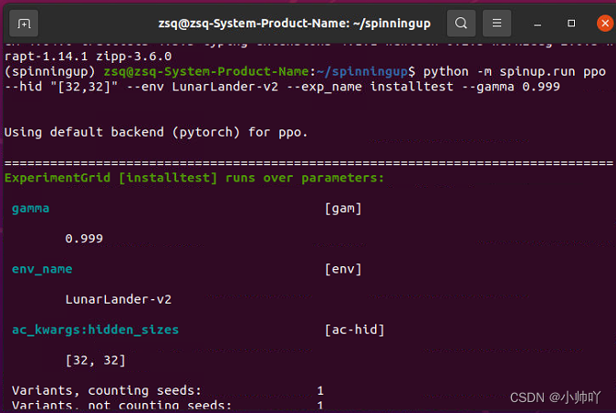This screenshot has width=616, height=413.
Task: Click the 'rapt-1.14.1 zipp-3.6.0' line
Action: click(88, 57)
